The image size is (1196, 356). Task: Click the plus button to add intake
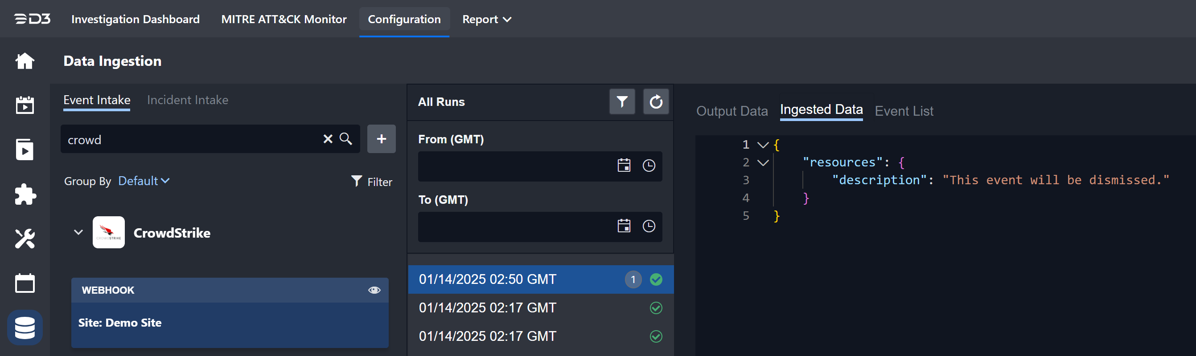[x=381, y=139]
